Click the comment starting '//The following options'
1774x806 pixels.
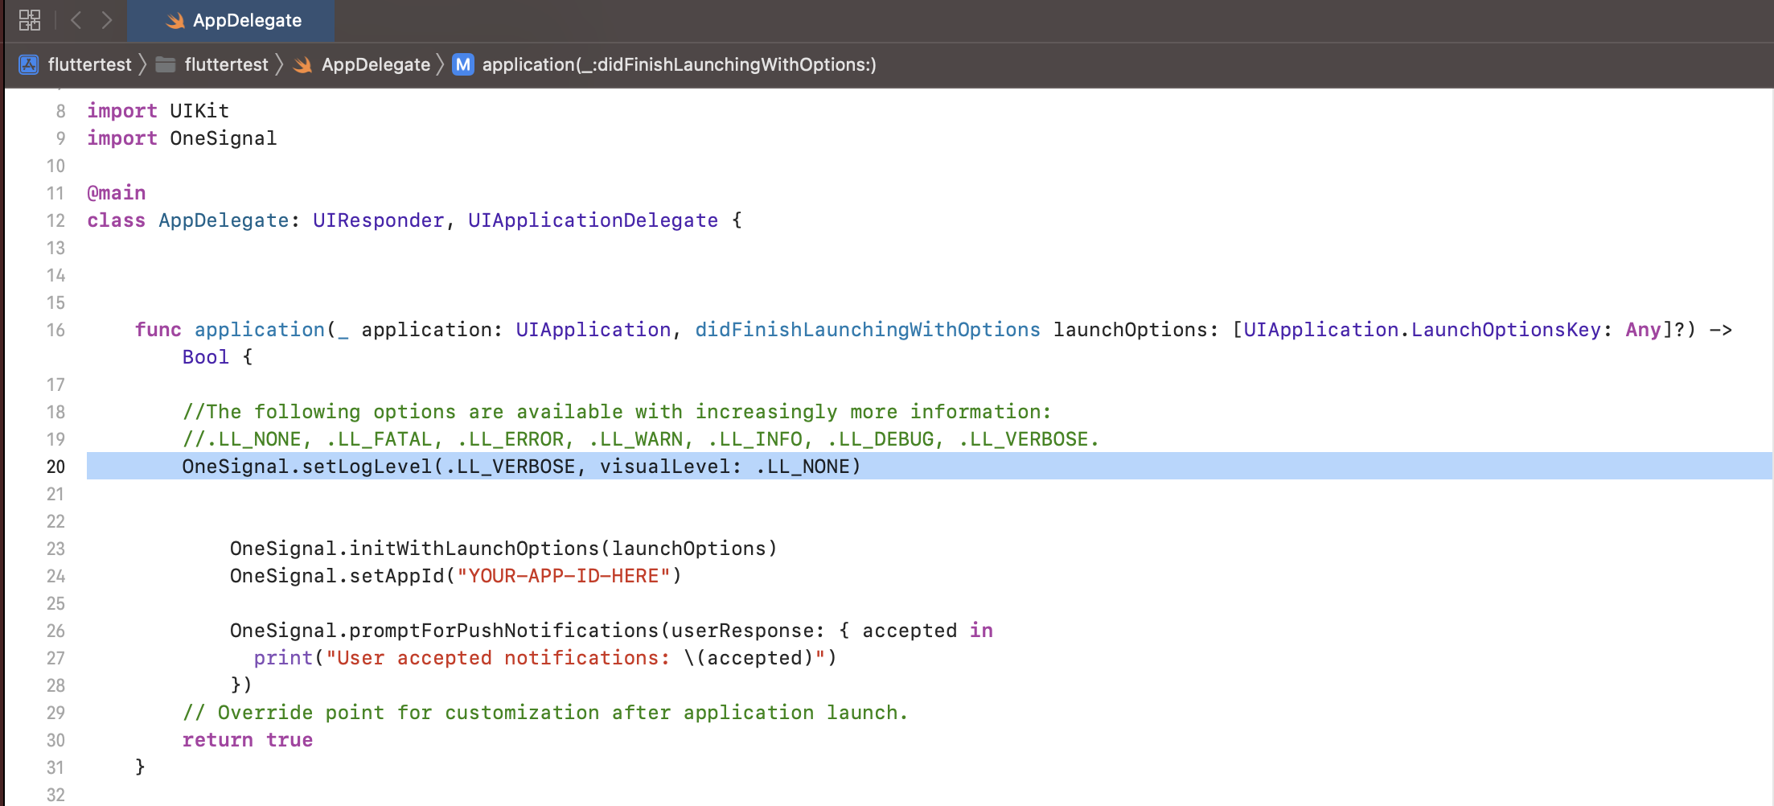pos(617,412)
